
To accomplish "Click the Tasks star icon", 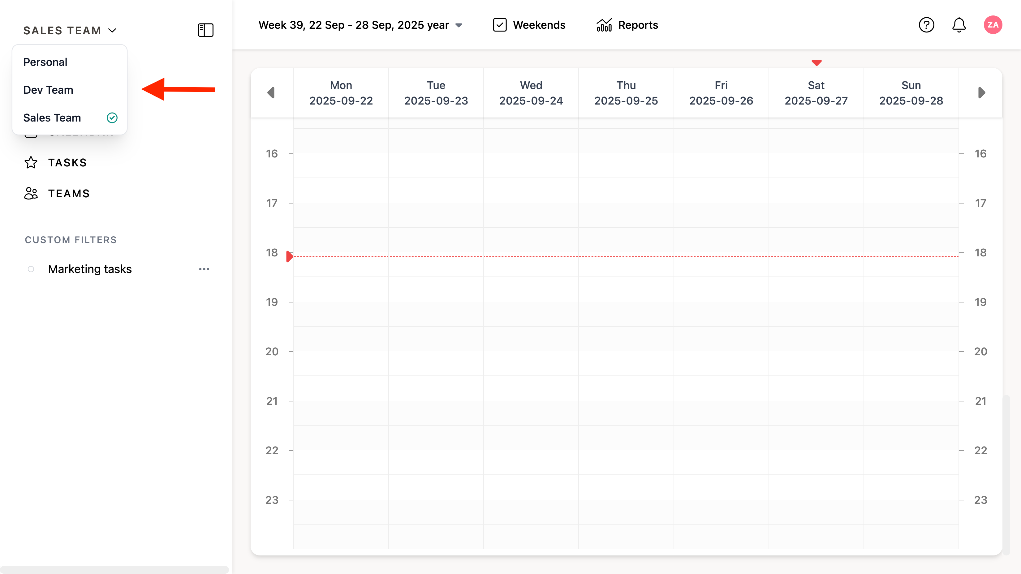I will 31,162.
